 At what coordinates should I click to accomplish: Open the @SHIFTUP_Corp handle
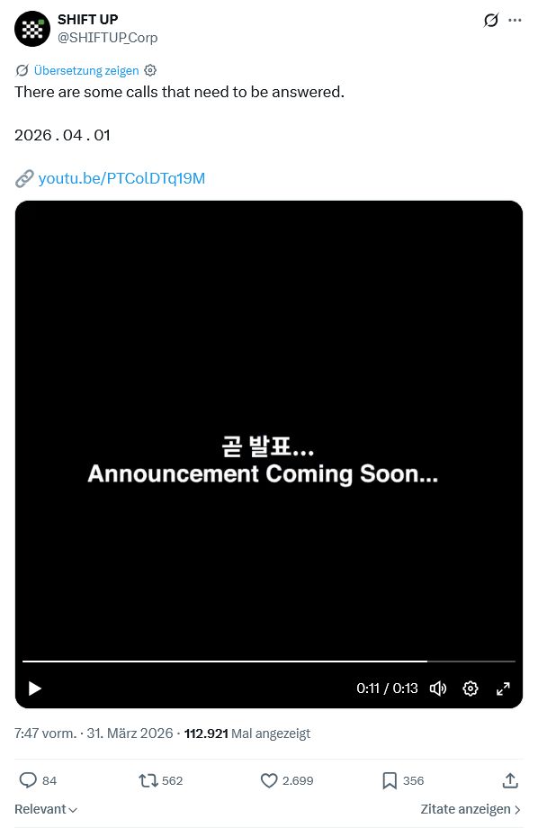tap(108, 38)
